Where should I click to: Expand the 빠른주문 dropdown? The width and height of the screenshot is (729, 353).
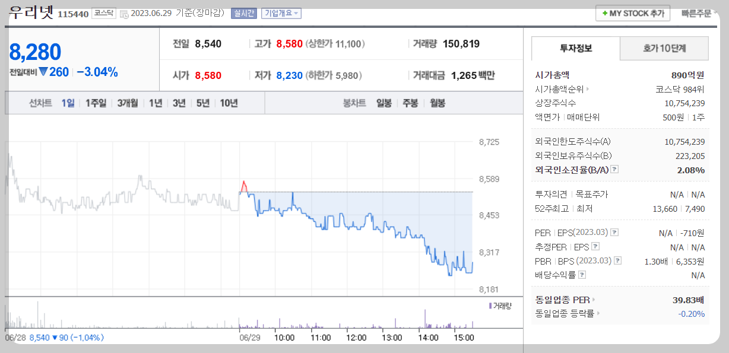pos(700,13)
